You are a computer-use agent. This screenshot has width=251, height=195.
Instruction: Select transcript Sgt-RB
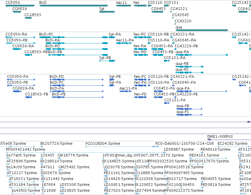point(107,61)
